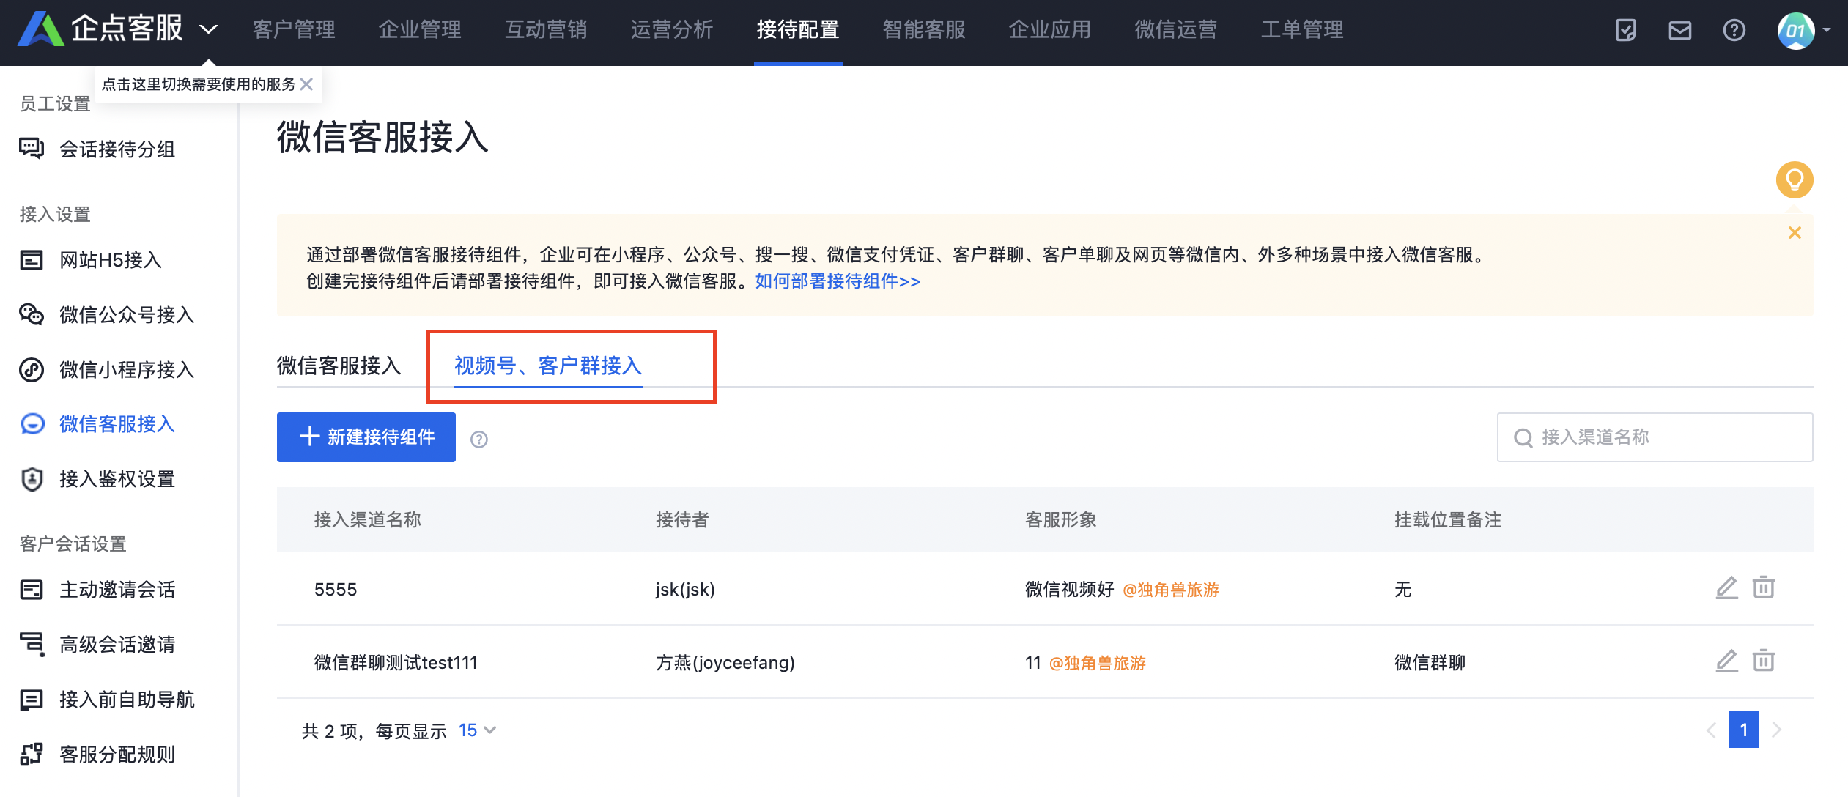The width and height of the screenshot is (1848, 797).
Task: Open 接入前自助导航 in sidebar
Action: pos(127,700)
